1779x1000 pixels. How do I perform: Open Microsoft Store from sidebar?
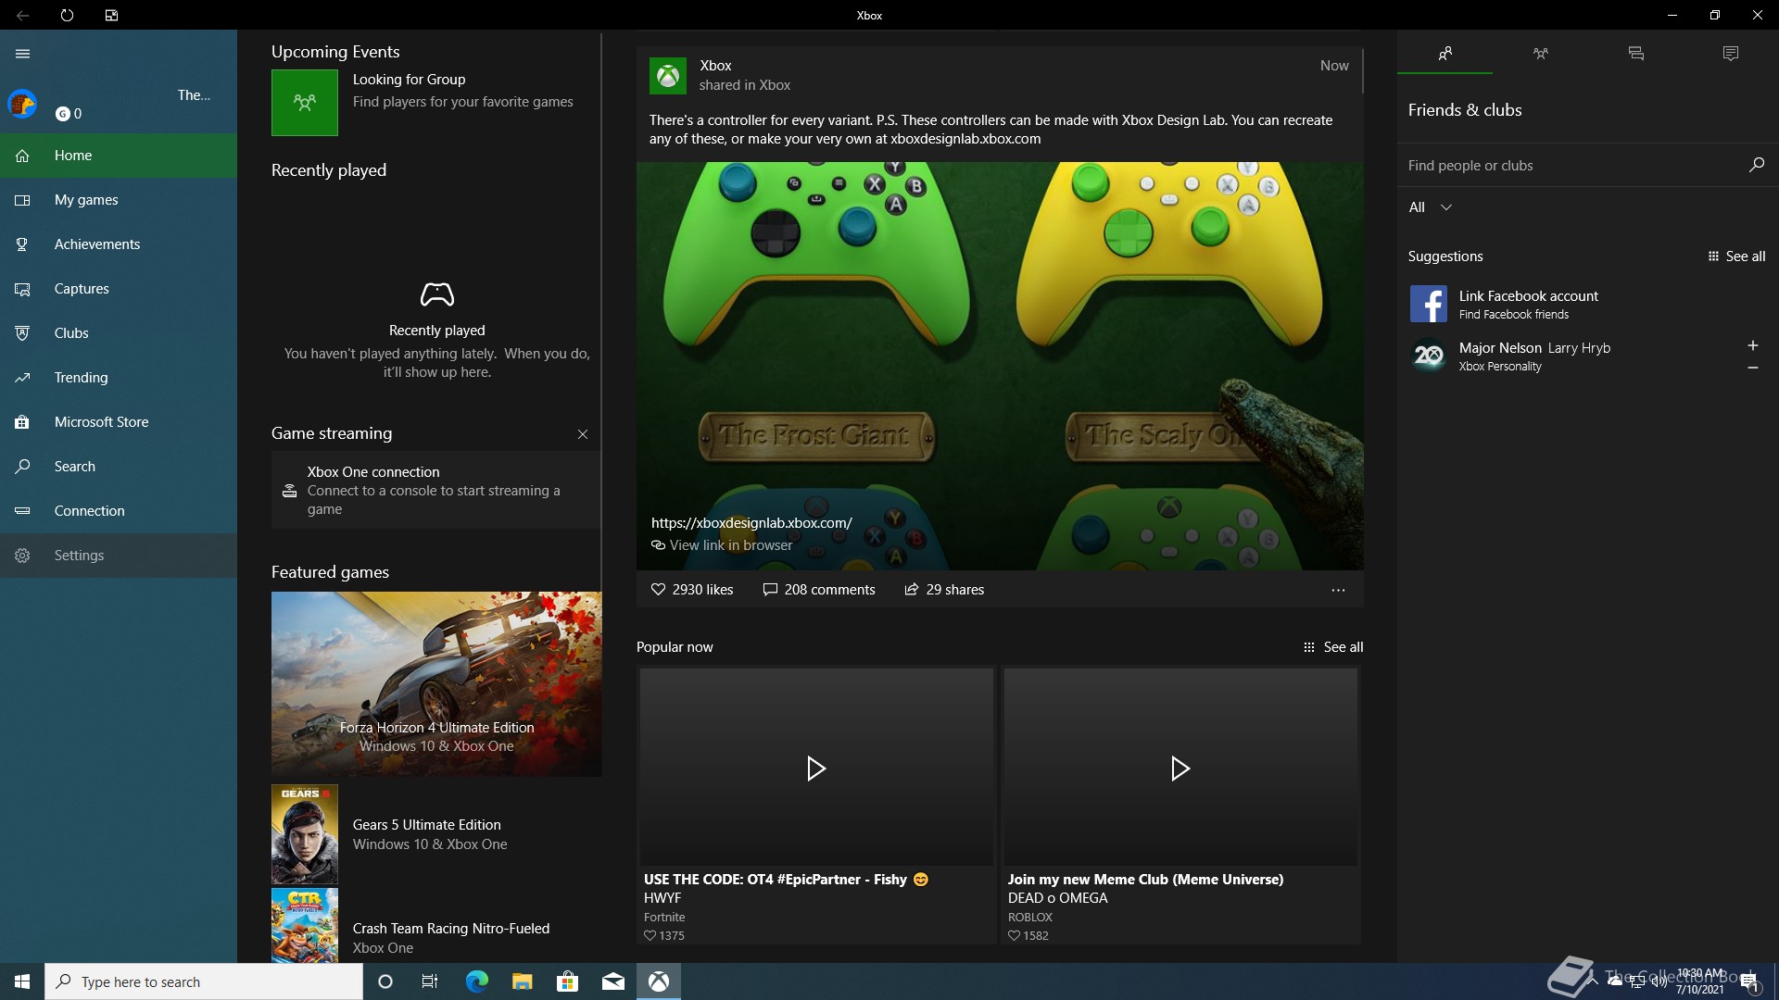(x=119, y=422)
